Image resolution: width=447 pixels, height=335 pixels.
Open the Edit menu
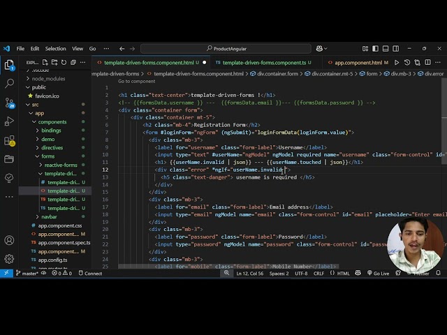click(35, 49)
